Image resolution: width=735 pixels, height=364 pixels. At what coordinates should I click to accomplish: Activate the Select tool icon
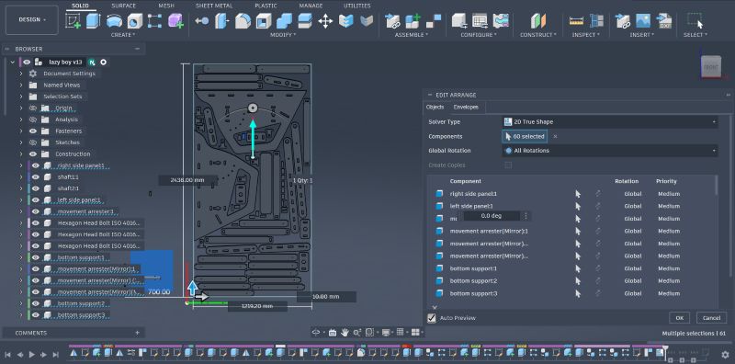(695, 20)
